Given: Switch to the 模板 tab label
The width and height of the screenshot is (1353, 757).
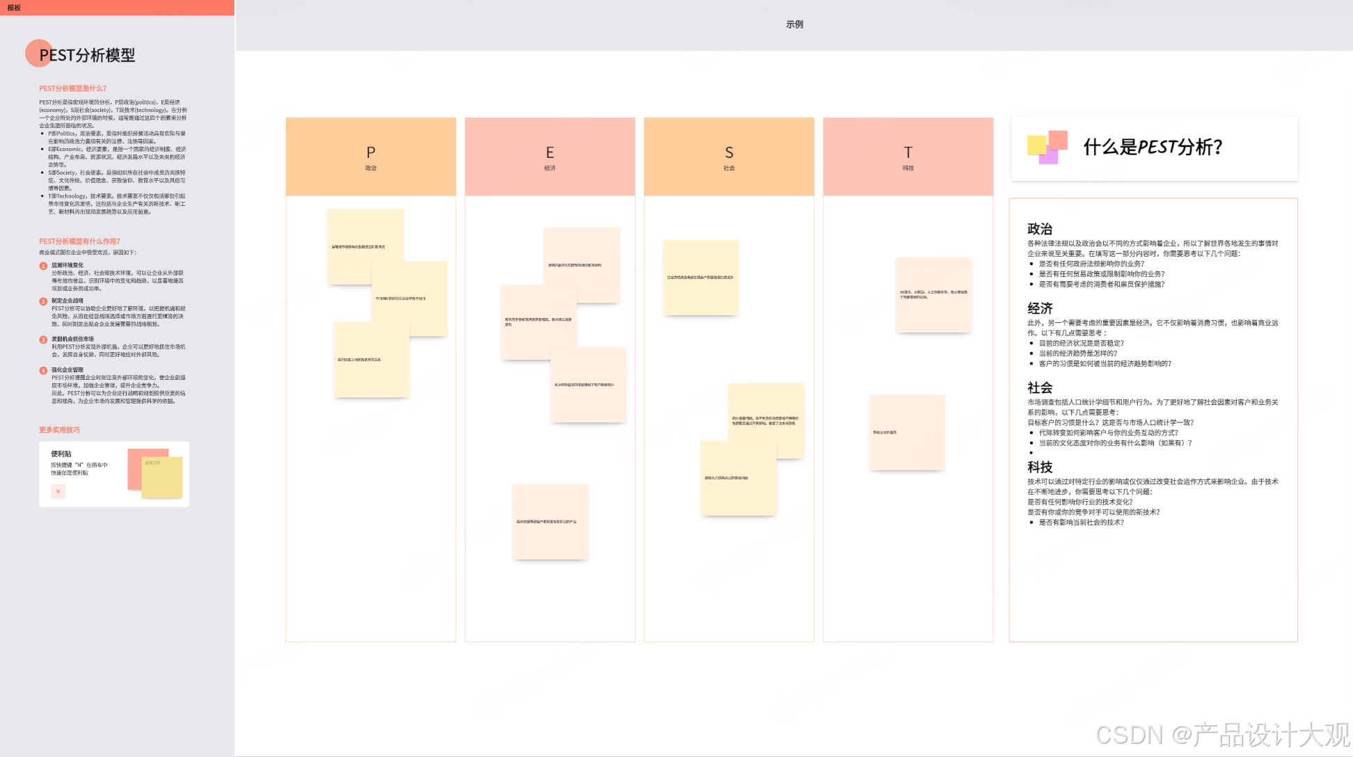Looking at the screenshot, I should click(14, 8).
